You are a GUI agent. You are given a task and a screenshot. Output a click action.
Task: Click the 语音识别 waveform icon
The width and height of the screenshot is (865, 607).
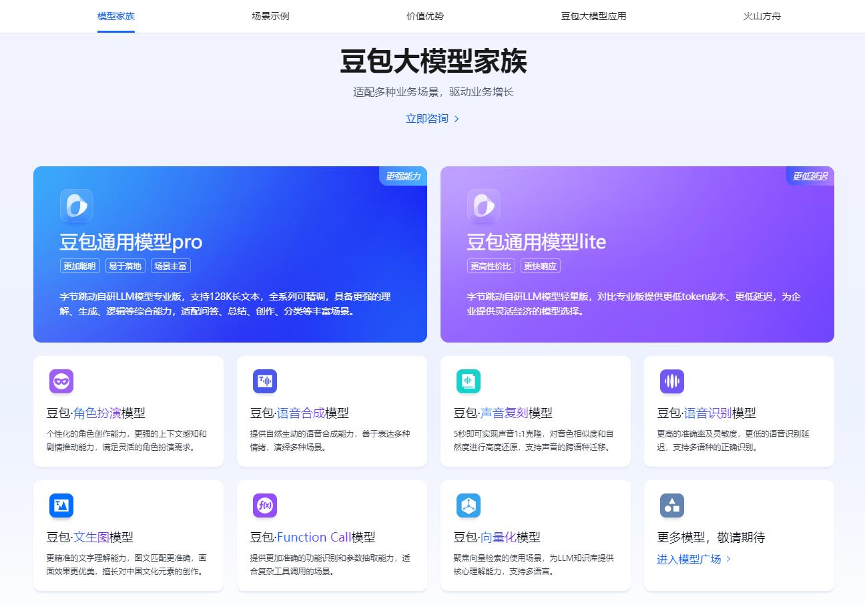click(672, 381)
